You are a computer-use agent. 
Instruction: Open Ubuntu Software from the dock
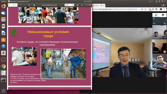[3, 40]
